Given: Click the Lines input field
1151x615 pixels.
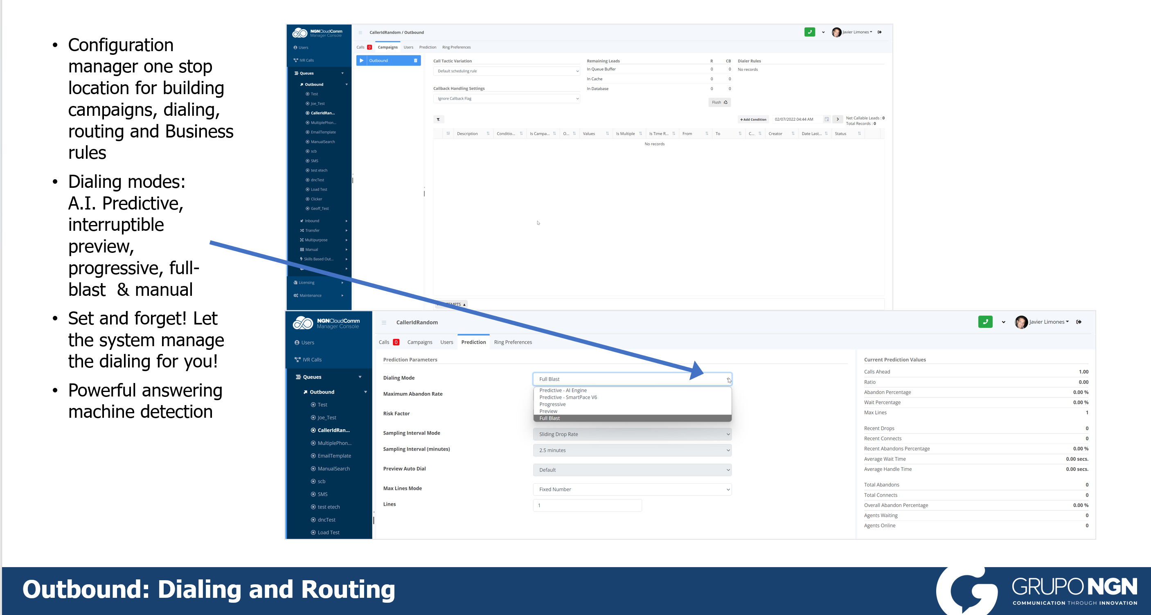Looking at the screenshot, I should click(x=587, y=505).
